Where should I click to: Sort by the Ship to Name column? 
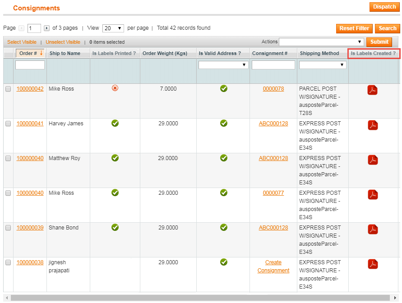65,53
